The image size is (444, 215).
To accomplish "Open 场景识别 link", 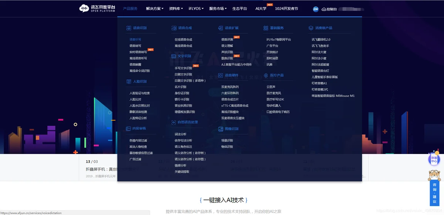I will coord(227,141).
